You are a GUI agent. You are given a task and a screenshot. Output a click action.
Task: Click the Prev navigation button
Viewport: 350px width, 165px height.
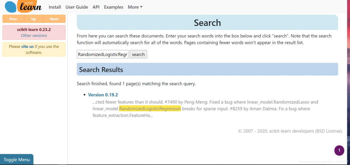(13, 19)
